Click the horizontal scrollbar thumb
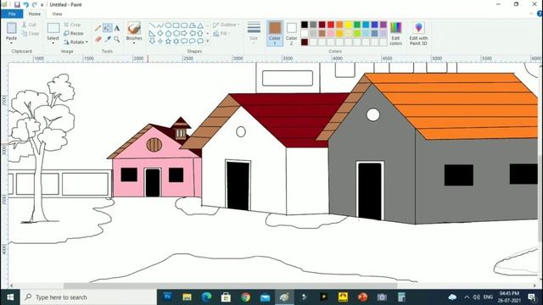543x305 pixels. 230,286
